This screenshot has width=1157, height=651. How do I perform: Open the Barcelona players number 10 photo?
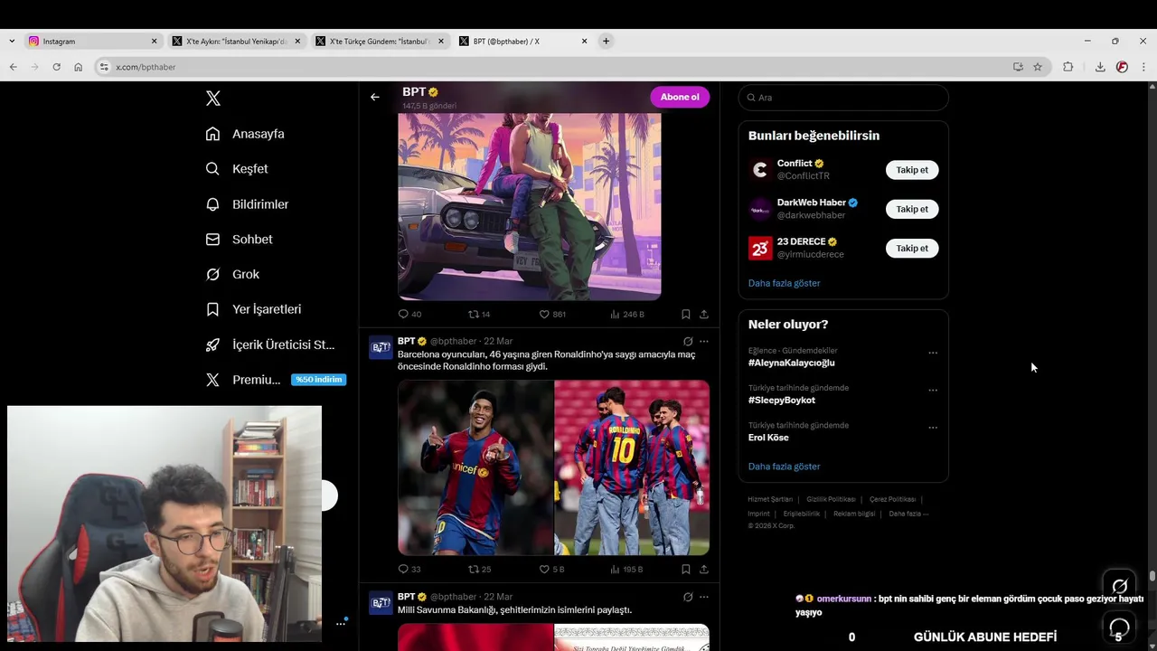[x=632, y=467]
